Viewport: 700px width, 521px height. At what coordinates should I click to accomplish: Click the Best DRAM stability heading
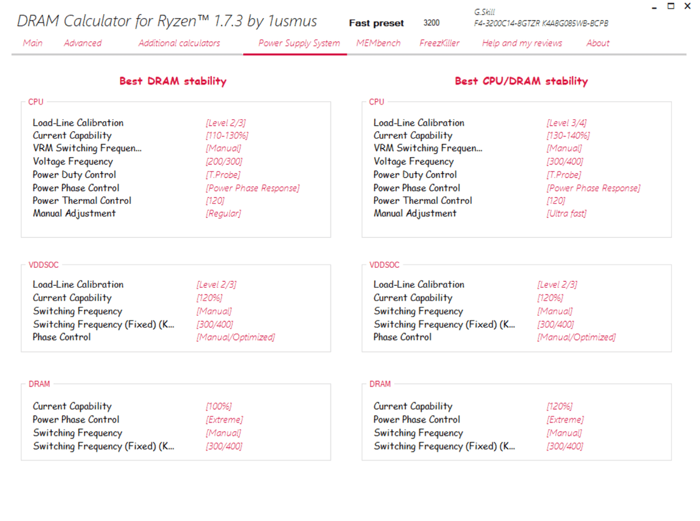click(173, 81)
